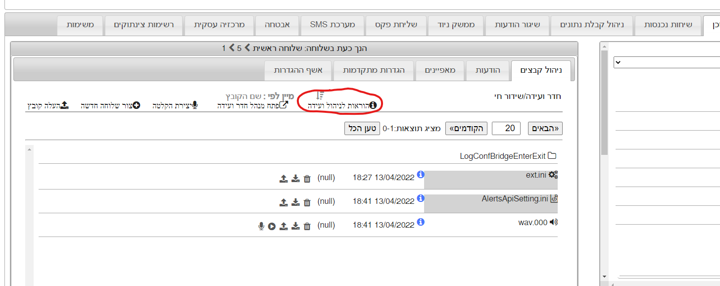
Task: Open the dropdown in the right side panel
Action: [x=667, y=62]
